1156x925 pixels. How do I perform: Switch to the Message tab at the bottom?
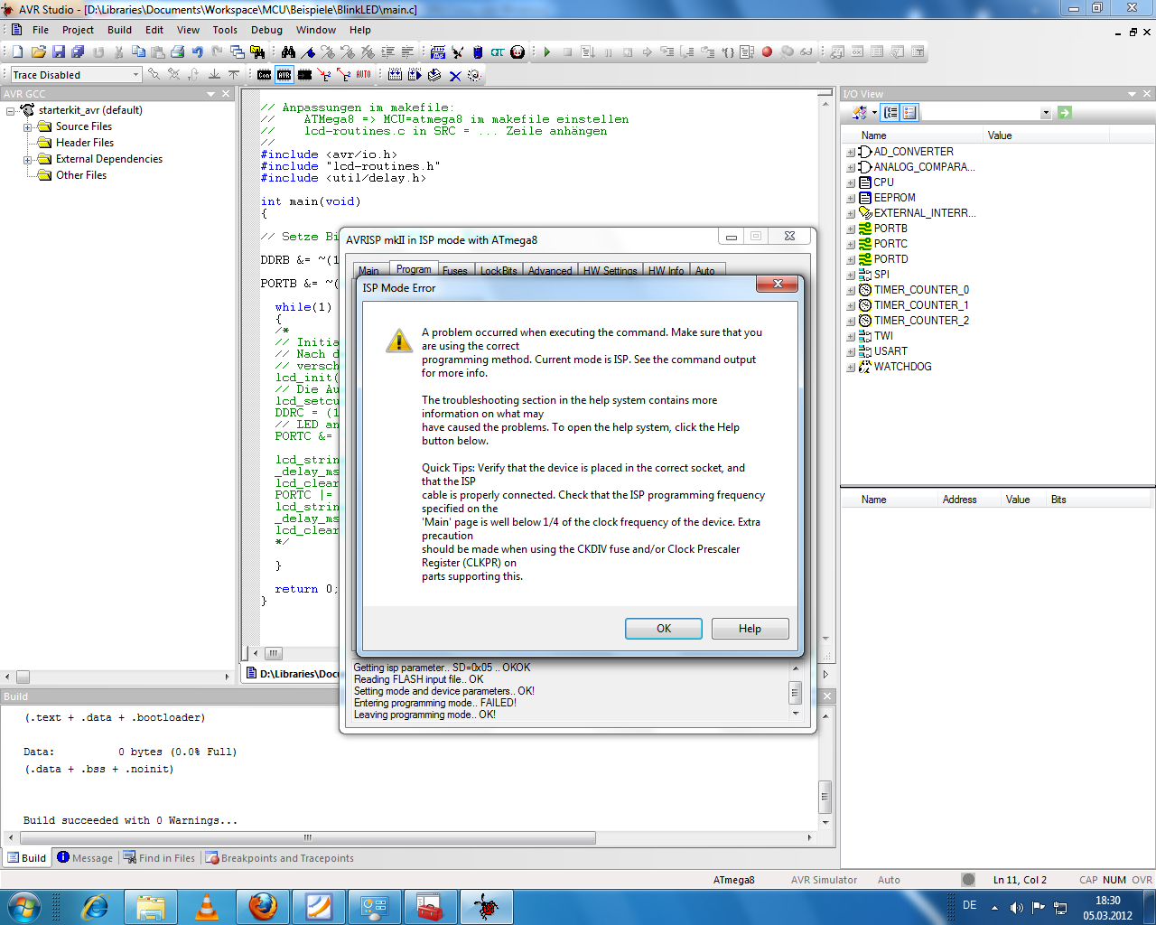click(85, 858)
